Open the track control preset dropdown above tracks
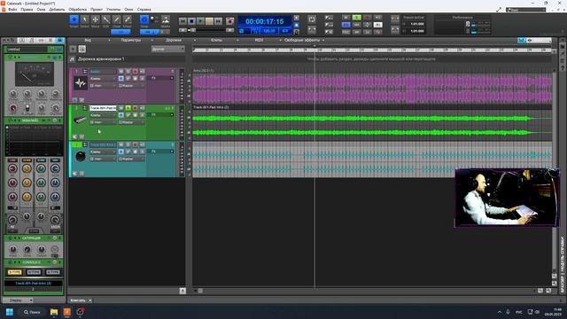The width and height of the screenshot is (567, 319). click(167, 49)
